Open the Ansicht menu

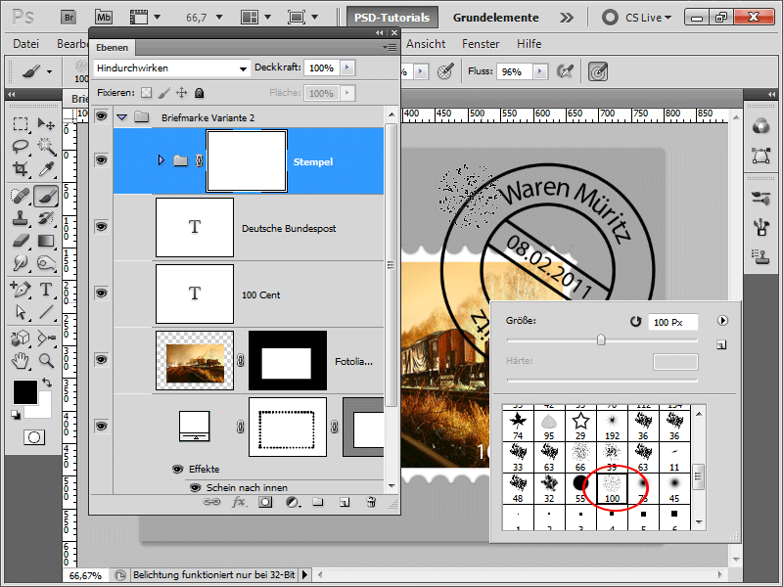[426, 44]
